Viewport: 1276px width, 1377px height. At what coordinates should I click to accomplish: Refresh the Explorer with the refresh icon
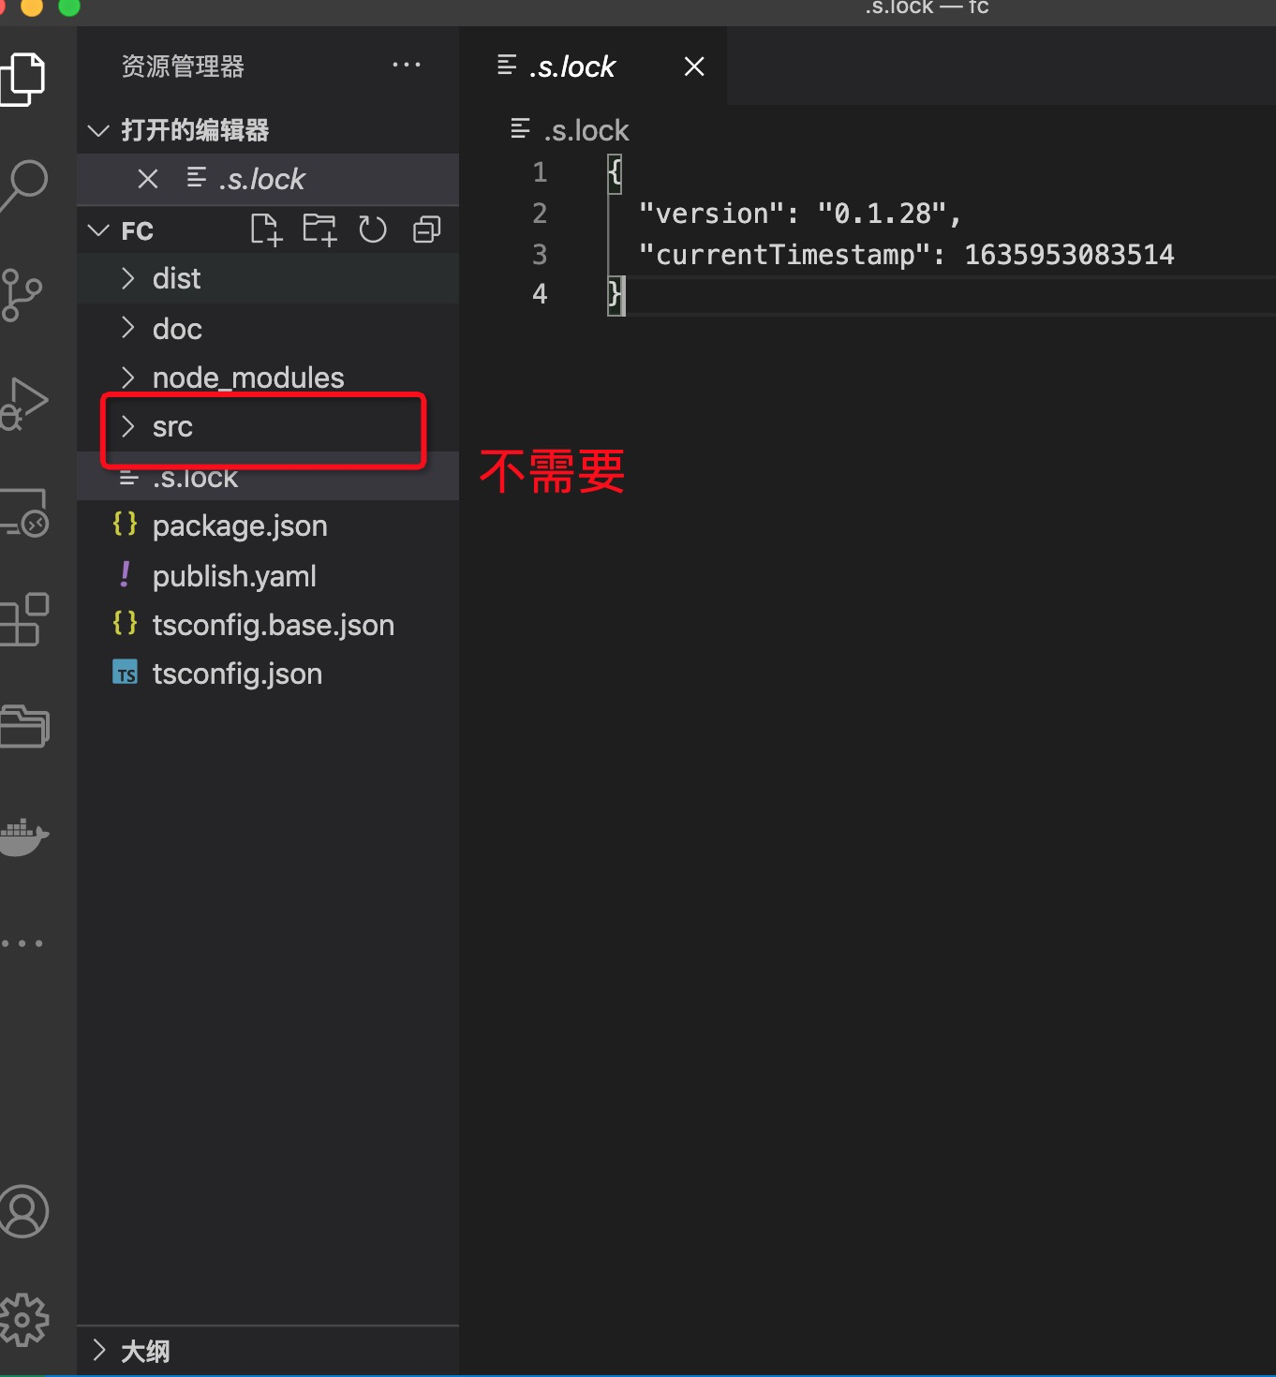(x=372, y=229)
